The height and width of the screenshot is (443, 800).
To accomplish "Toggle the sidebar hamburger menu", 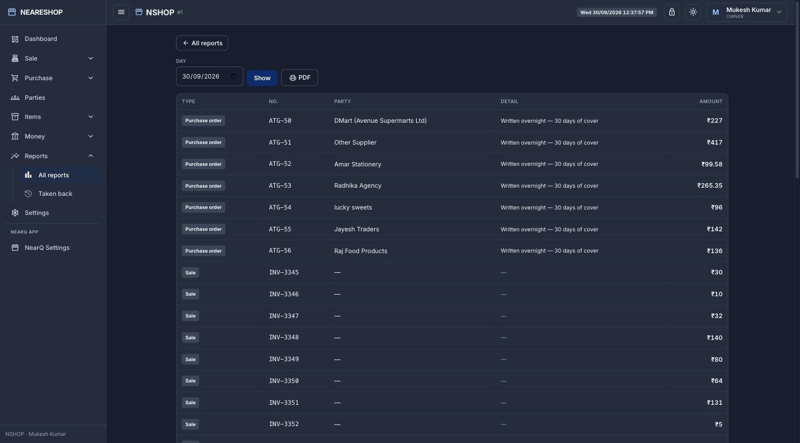I will click(121, 12).
